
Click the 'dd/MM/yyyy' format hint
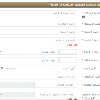11,69
